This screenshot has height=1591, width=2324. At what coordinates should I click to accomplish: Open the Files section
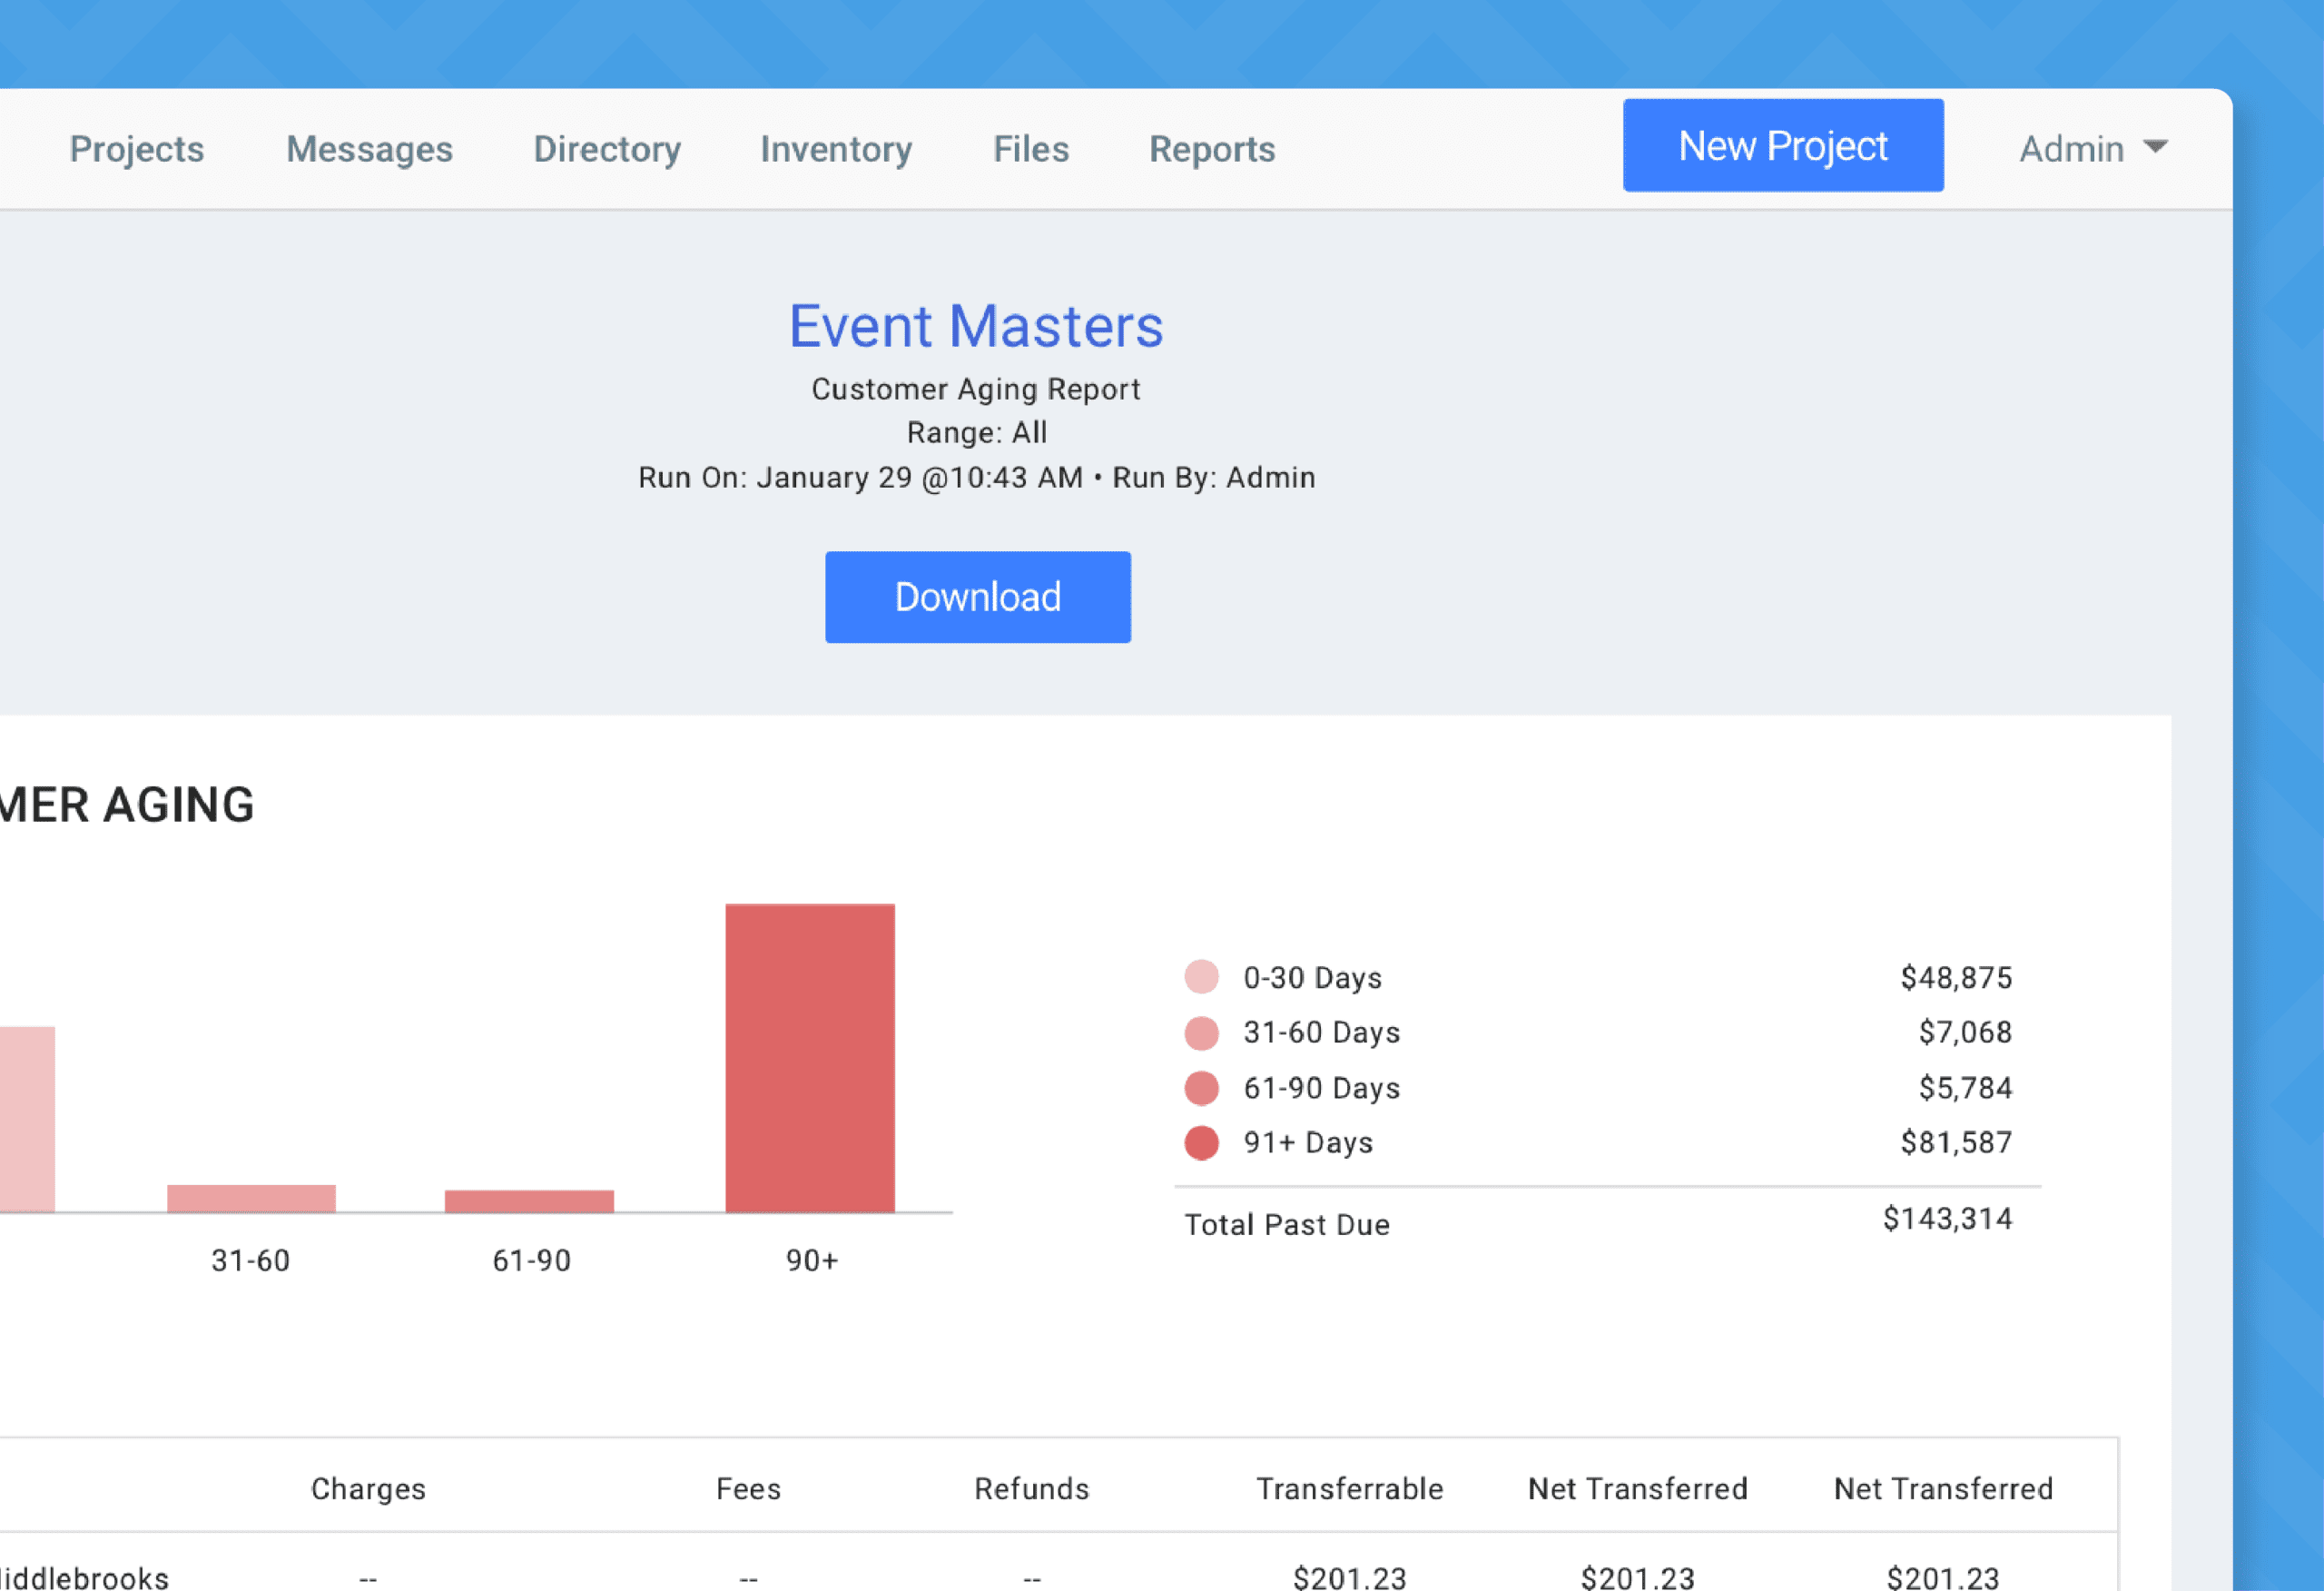1031,149
